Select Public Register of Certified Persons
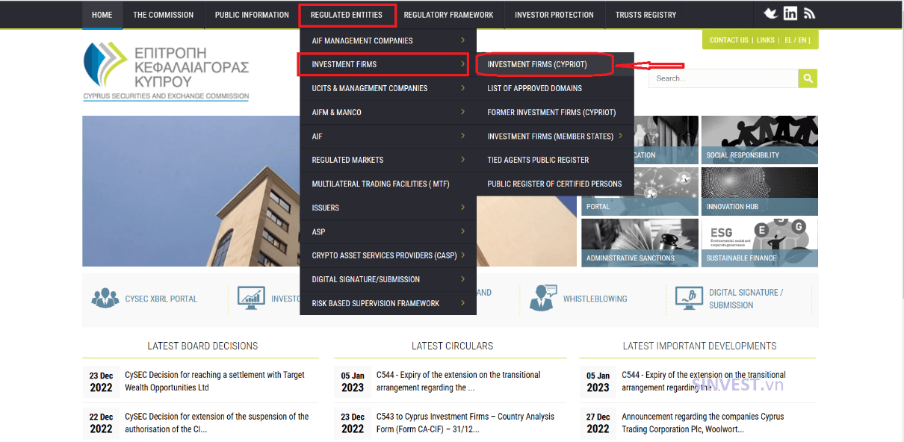Viewport: 904px width, 442px height. click(555, 184)
